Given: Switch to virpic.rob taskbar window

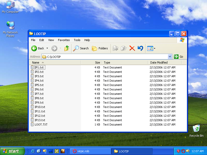Looking at the screenshot, I should (x=91, y=151).
